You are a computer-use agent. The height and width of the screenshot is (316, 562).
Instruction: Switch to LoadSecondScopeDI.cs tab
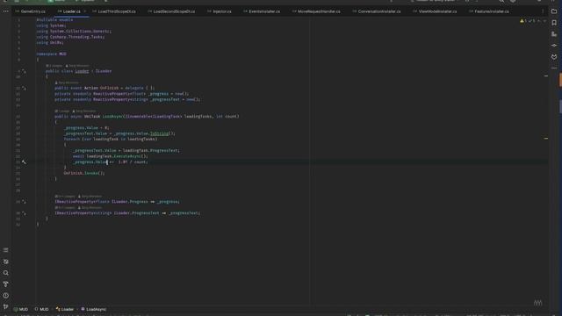[171, 11]
